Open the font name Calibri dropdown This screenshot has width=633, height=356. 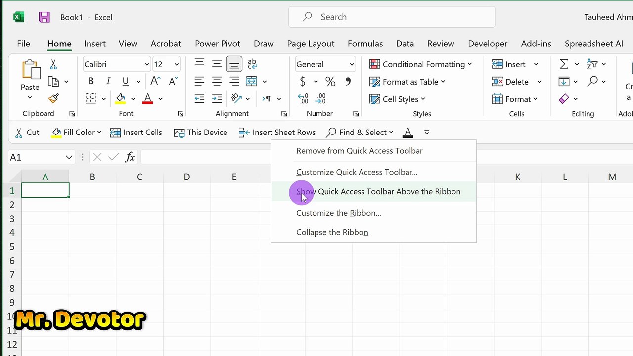147,64
